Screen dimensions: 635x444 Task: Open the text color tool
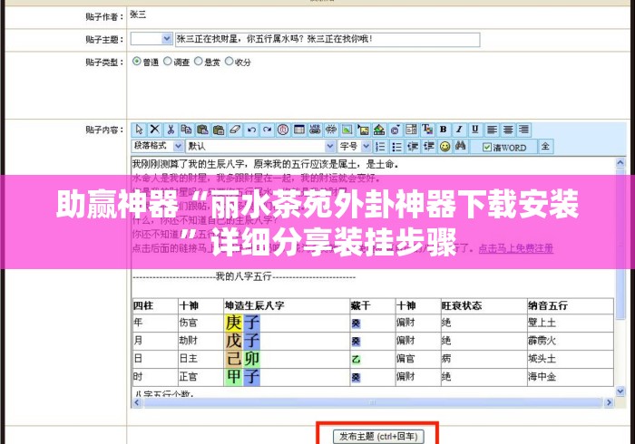[427, 130]
